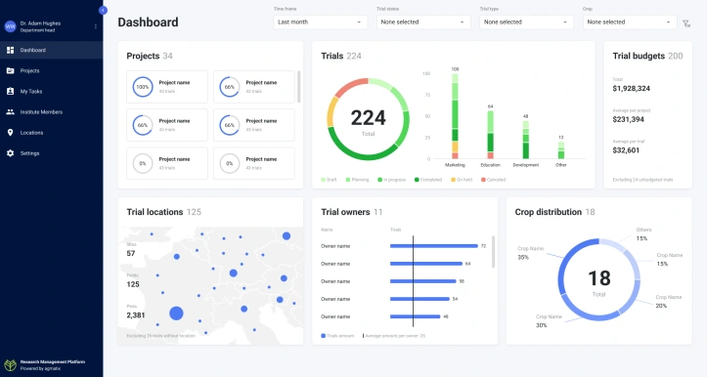Viewport: 707px width, 377px height.
Task: Open the 100% complete project card
Action: pyautogui.click(x=167, y=87)
